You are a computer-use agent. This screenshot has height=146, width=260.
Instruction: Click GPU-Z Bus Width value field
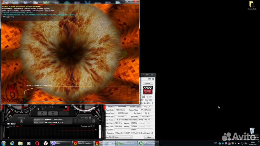tap(147, 113)
